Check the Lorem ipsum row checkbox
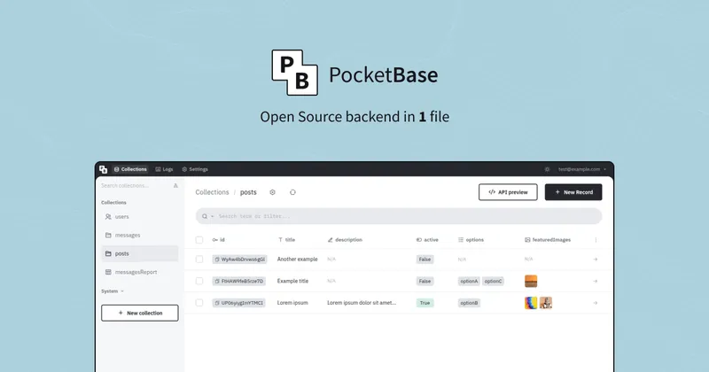 point(199,302)
